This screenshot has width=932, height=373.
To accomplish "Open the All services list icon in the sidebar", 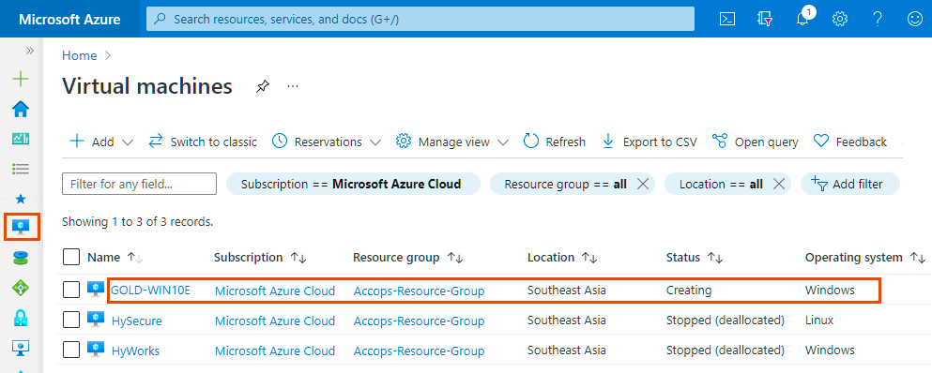I will [21, 170].
